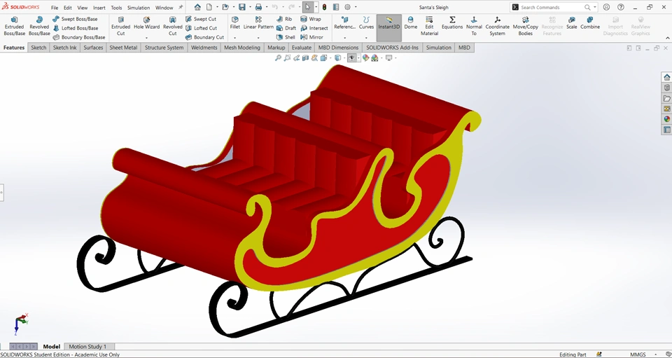Open the Save dropdown arrow

(x=249, y=7)
